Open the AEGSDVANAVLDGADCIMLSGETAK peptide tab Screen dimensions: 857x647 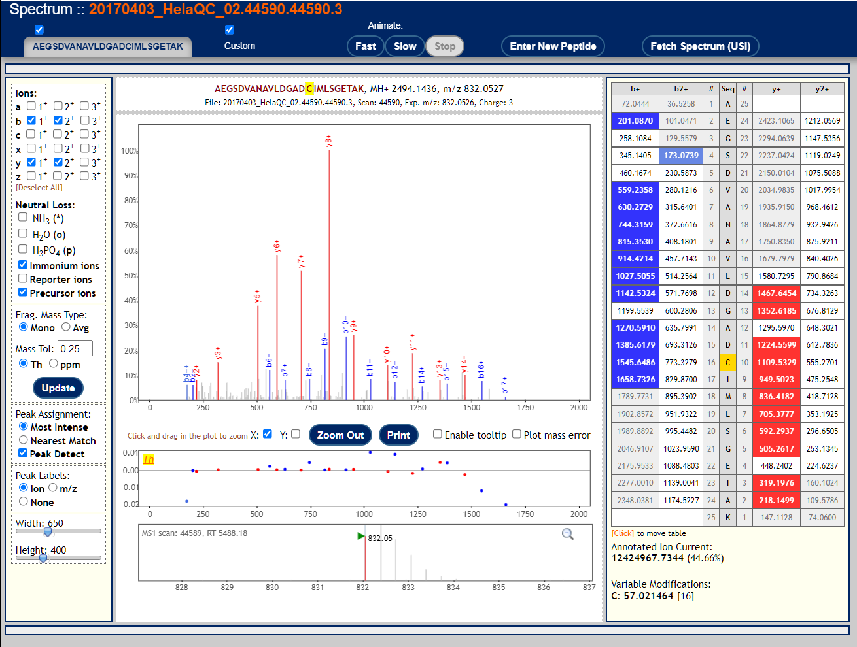coord(108,46)
